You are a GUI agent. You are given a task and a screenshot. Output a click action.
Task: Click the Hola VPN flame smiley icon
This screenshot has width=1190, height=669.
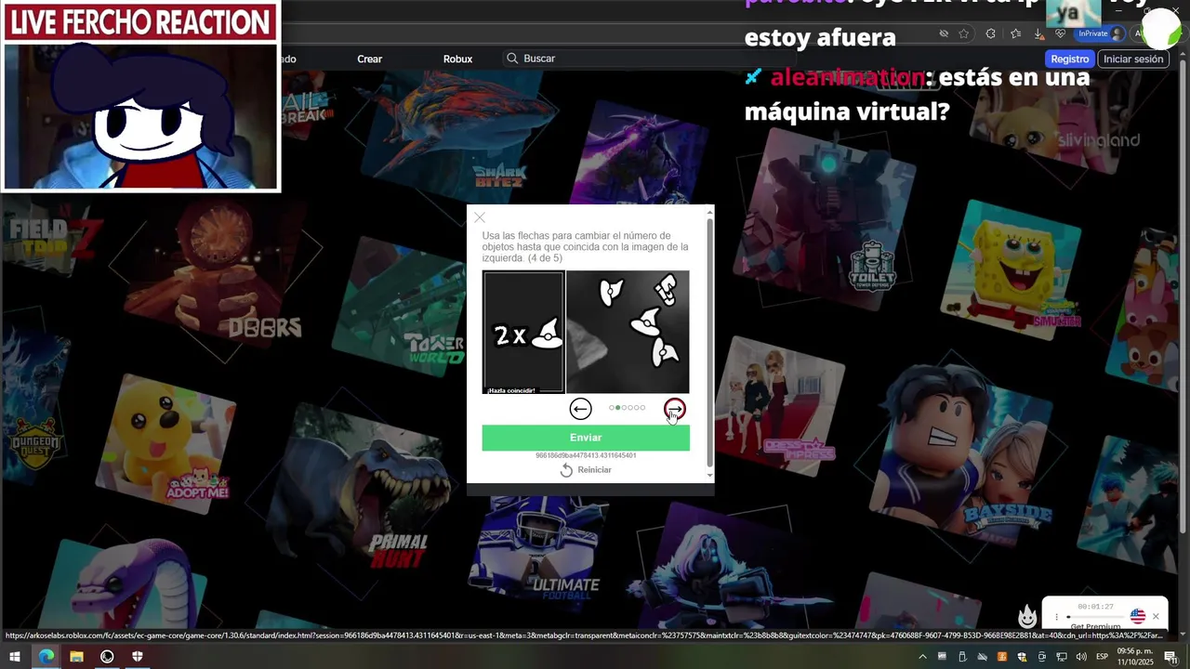click(x=1027, y=616)
